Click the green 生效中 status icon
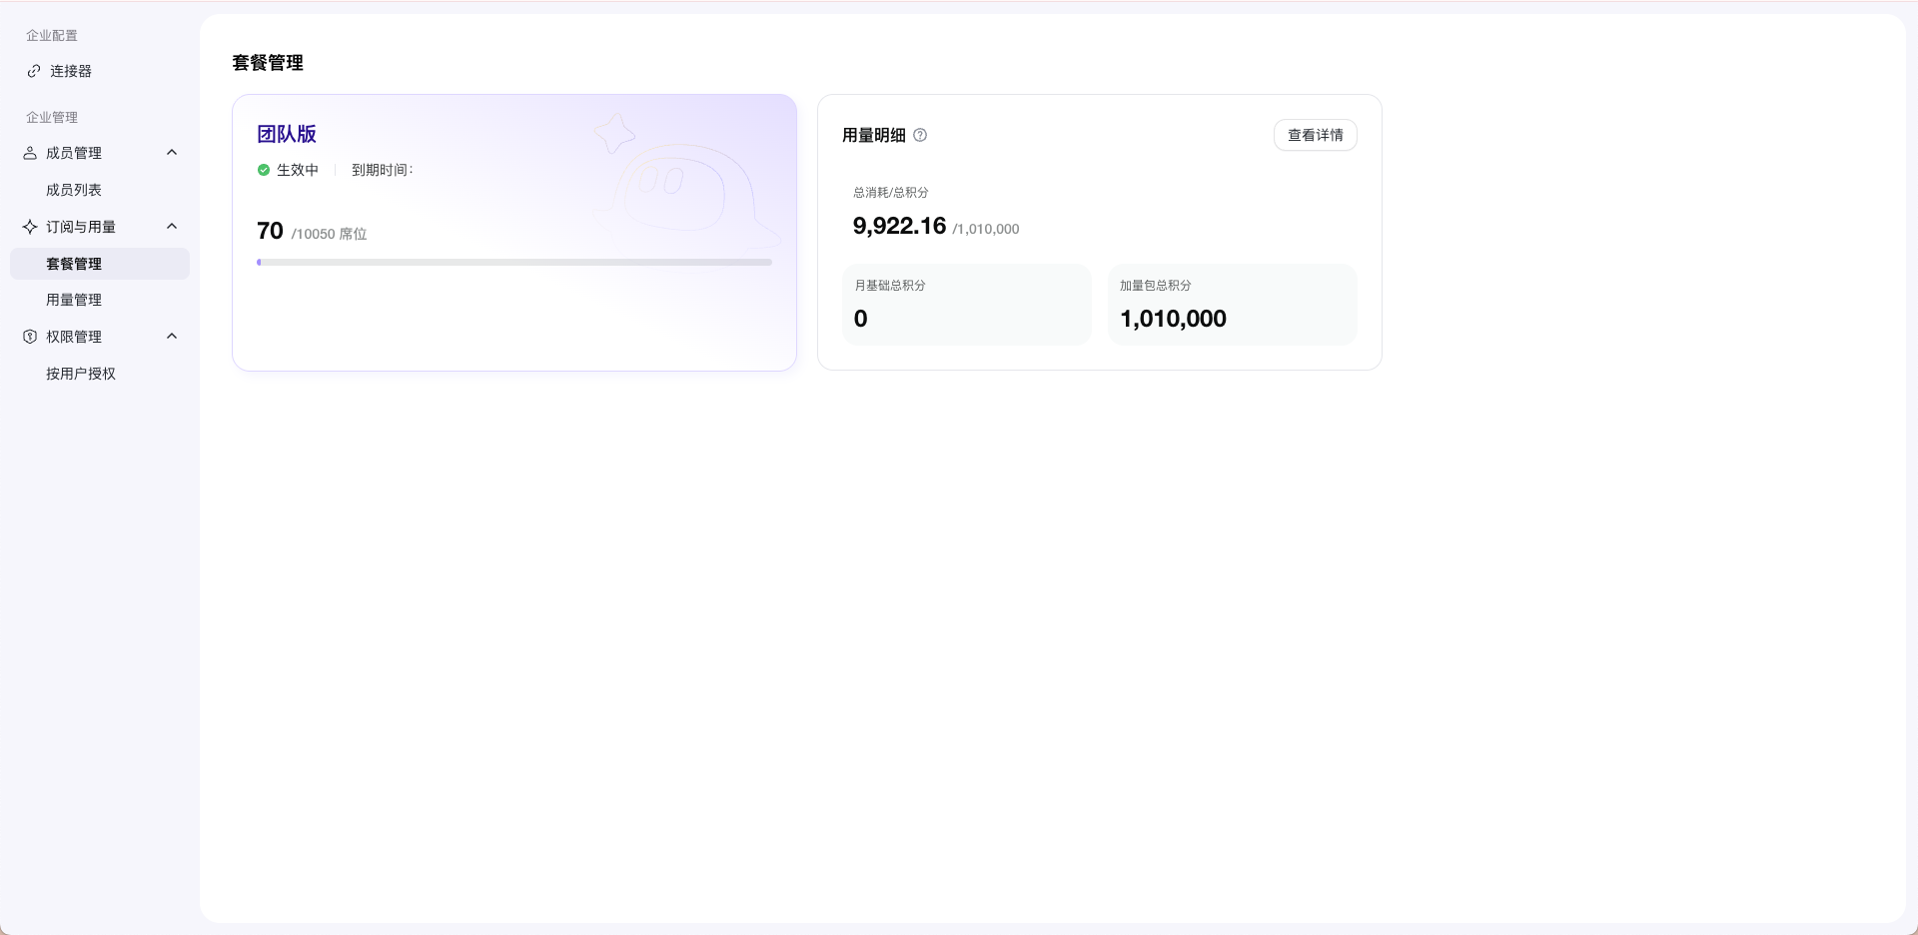This screenshot has height=935, width=1918. coord(264,170)
